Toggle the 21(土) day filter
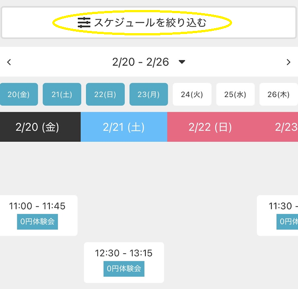The image size is (298, 289). [x=62, y=94]
